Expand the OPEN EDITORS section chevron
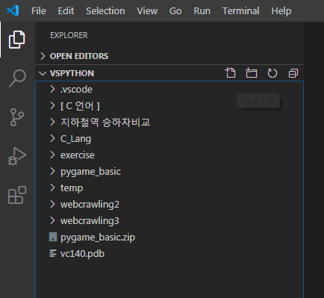The image size is (324, 298). (43, 56)
